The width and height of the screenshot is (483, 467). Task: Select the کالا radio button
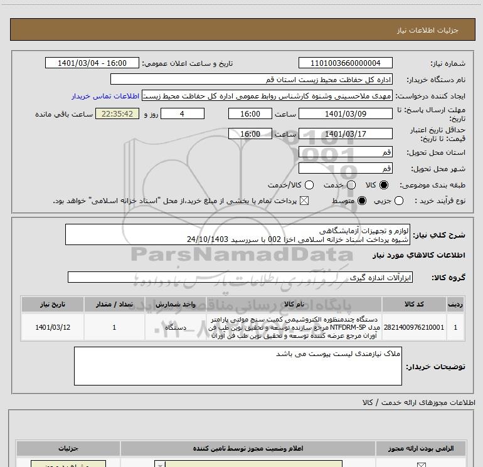pyautogui.click(x=384, y=185)
